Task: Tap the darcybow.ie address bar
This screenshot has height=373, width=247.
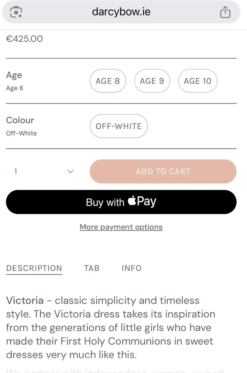Action: click(x=121, y=12)
